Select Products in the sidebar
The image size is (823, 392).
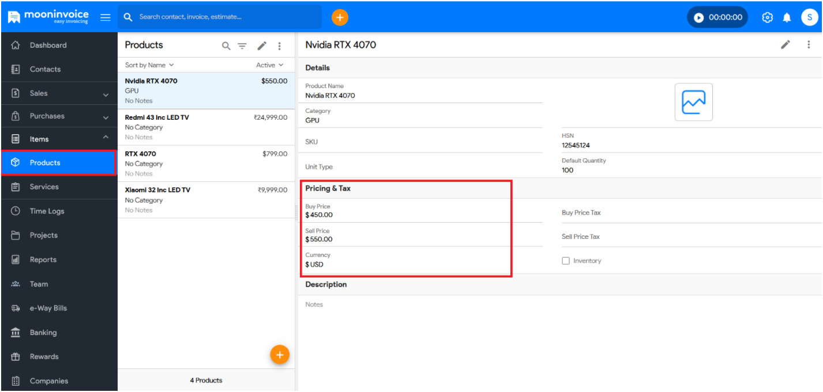(59, 163)
